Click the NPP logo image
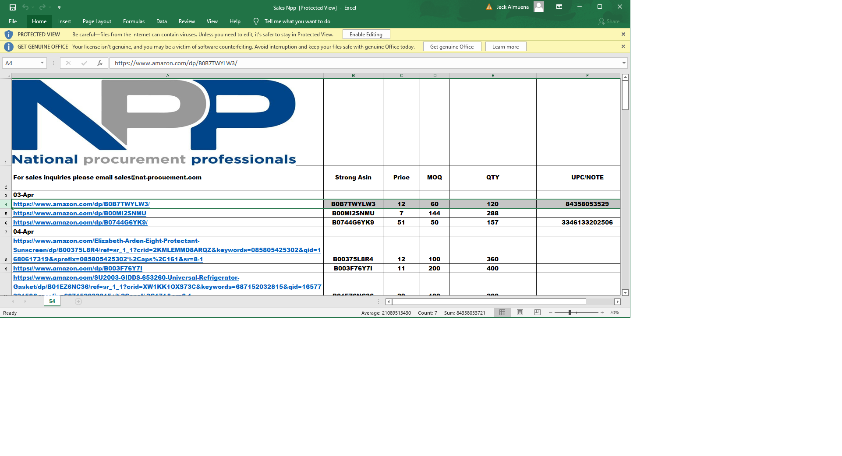Viewport: 842px width, 456px height. click(154, 122)
